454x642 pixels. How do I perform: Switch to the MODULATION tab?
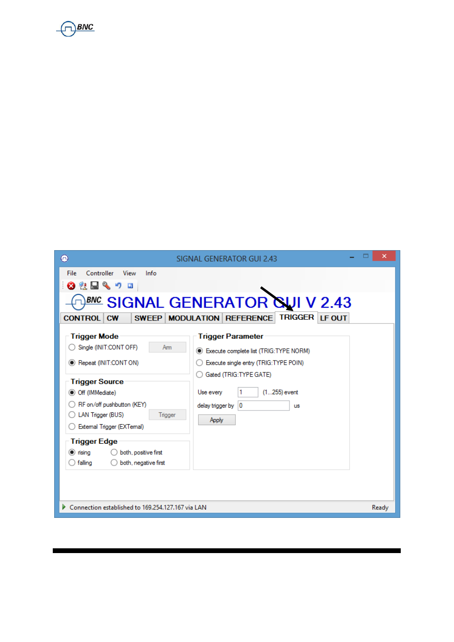(x=193, y=318)
